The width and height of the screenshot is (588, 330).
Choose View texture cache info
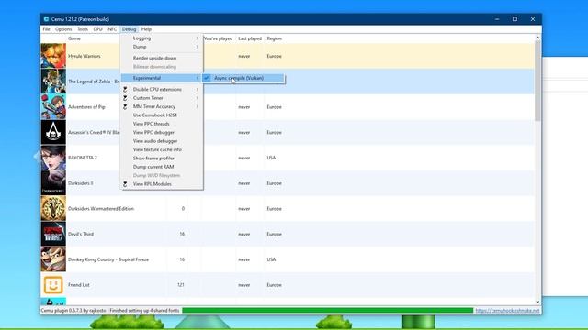pyautogui.click(x=162, y=149)
